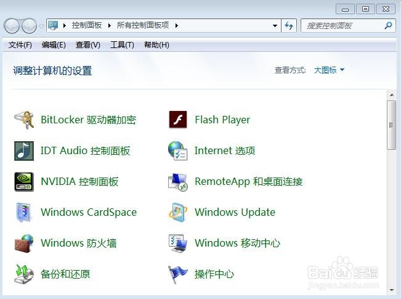
Task: Open the 帮助(H) menu
Action: 156,45
